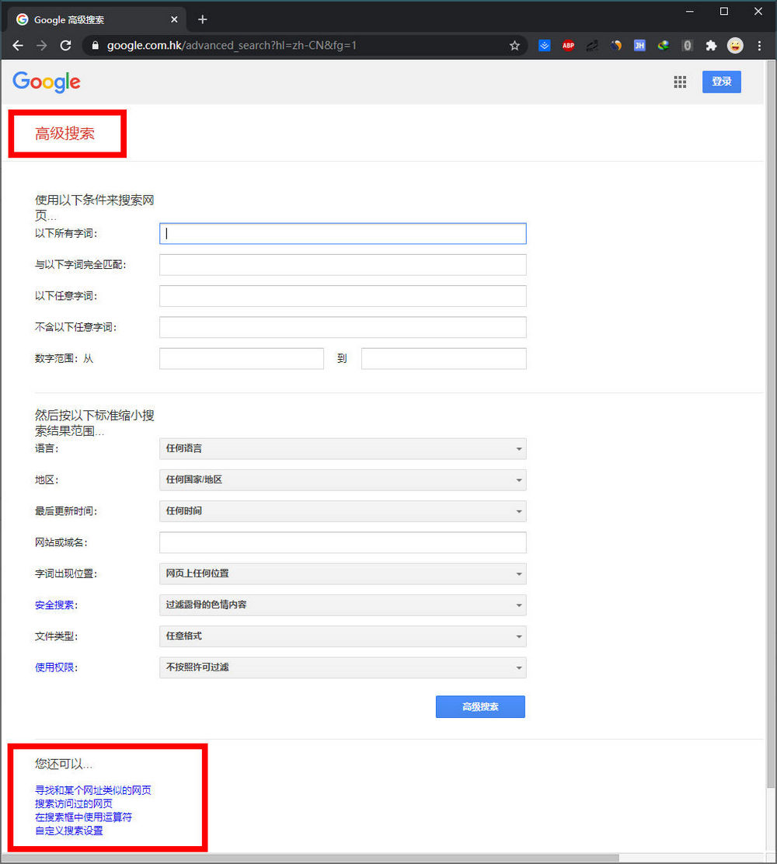The image size is (777, 864).
Task: Open the Chrome extensions puzzle menu
Action: pos(711,46)
